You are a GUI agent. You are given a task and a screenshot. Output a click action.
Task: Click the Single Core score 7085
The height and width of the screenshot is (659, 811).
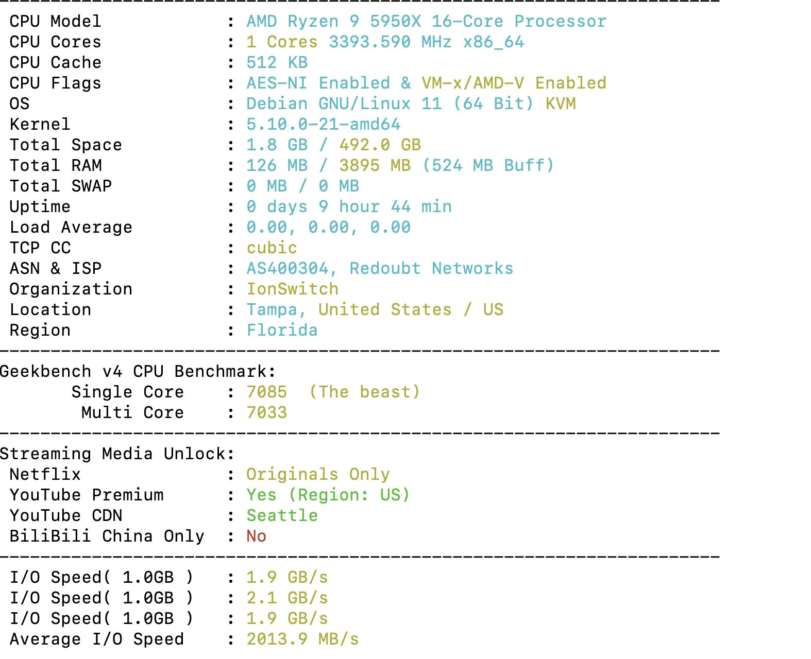[x=266, y=392]
